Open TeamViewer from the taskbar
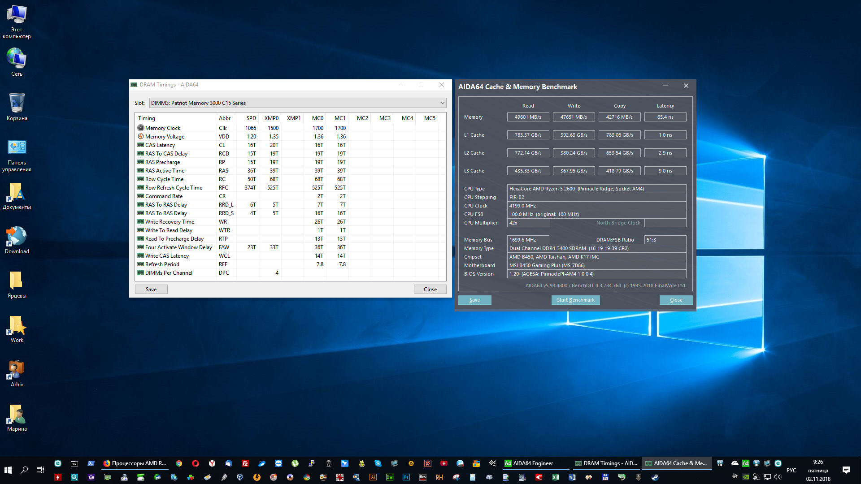The height and width of the screenshot is (484, 861). 278,463
